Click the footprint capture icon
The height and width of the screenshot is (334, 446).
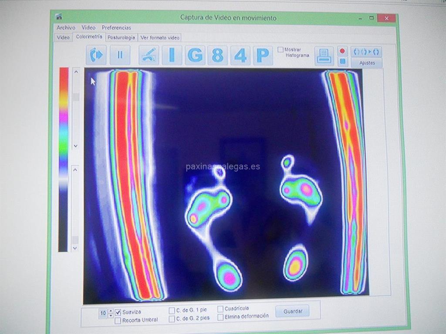pyautogui.click(x=96, y=55)
